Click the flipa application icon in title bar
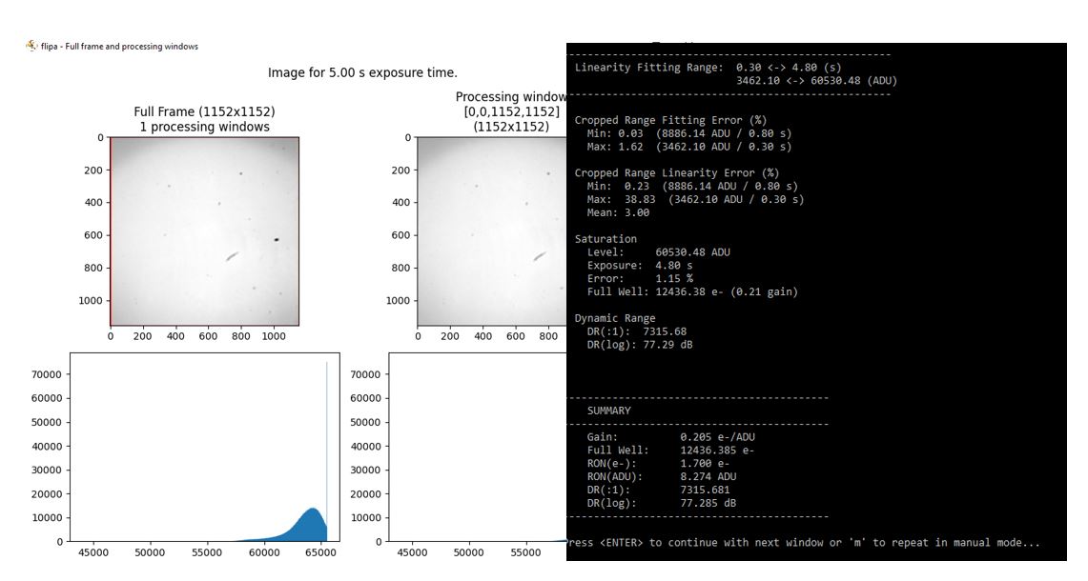Viewport: 1088px width, 581px height. (31, 46)
